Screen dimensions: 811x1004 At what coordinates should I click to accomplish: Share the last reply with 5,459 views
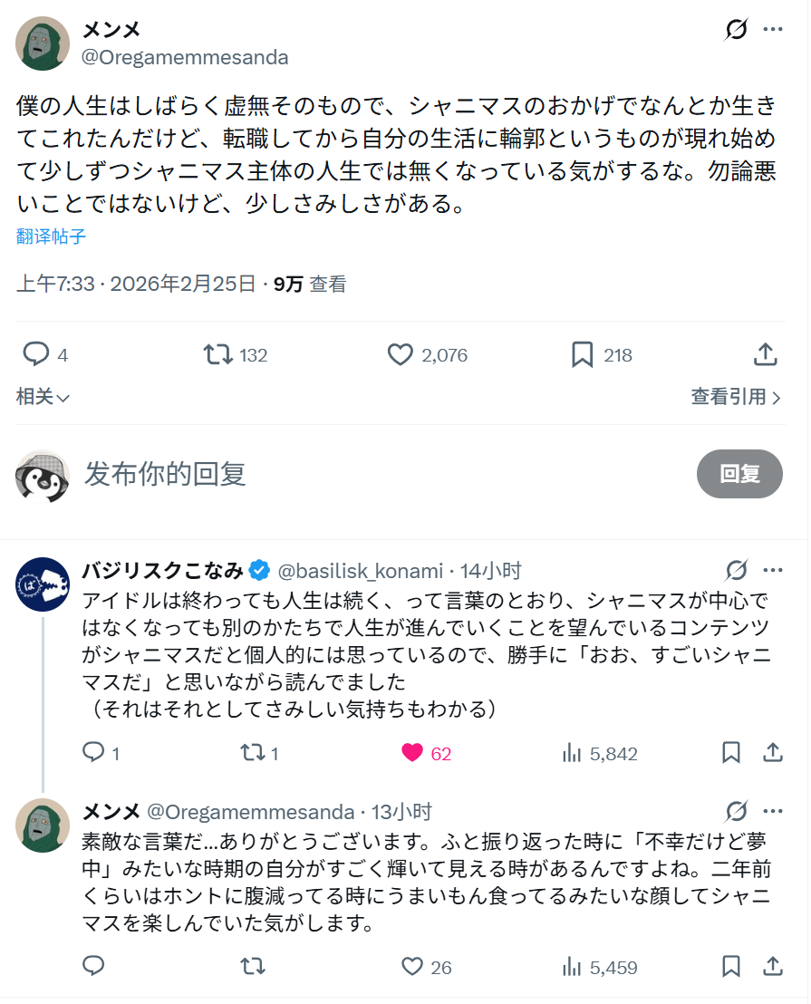click(772, 967)
